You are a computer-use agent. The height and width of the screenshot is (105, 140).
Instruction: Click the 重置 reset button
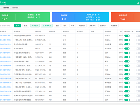[x=26, y=26]
